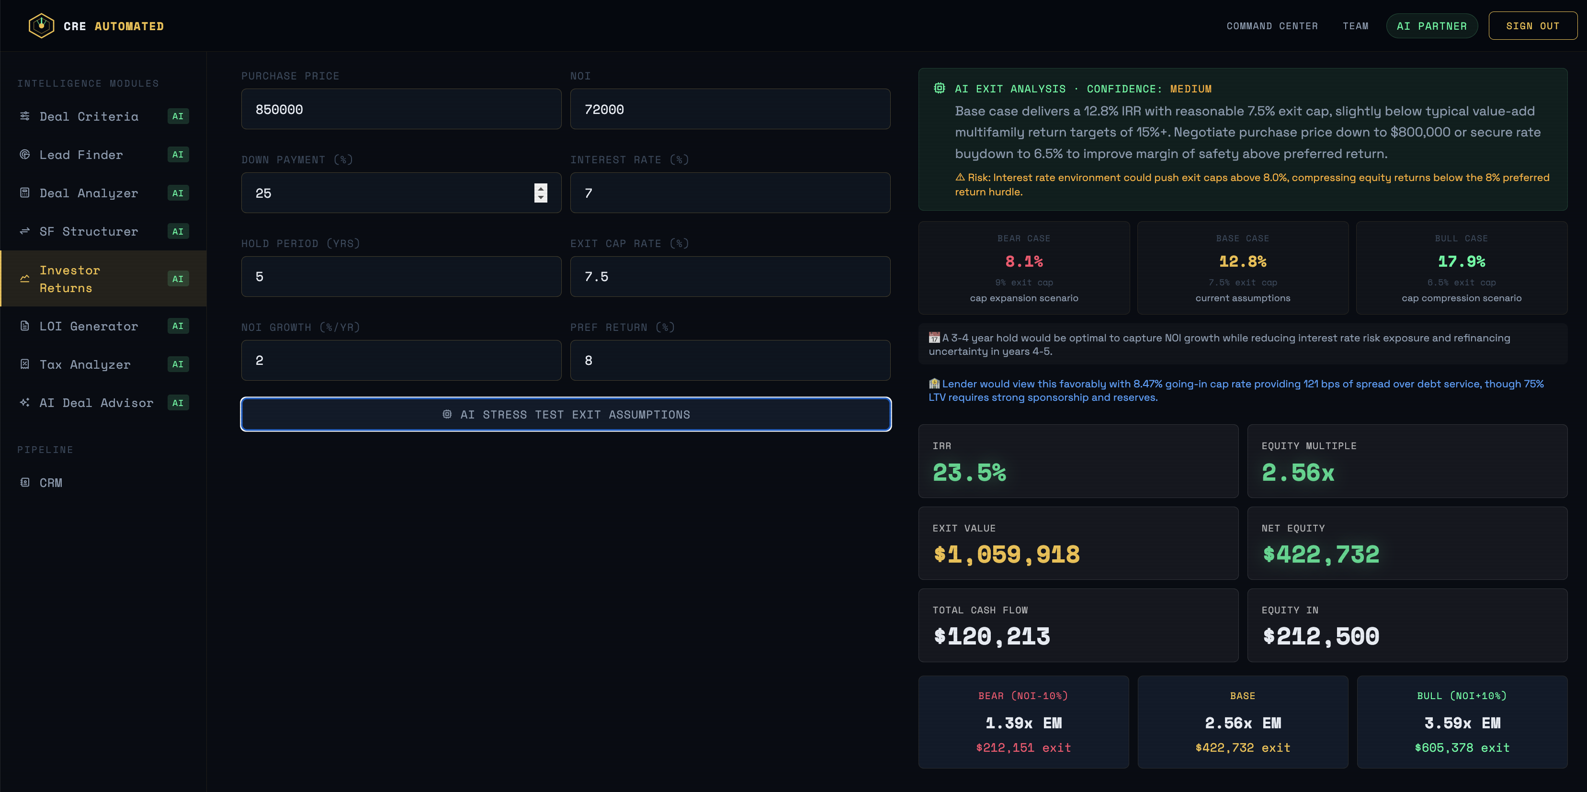Run AI Stress Test Exit Assumptions
Image resolution: width=1587 pixels, height=792 pixels.
click(566, 415)
